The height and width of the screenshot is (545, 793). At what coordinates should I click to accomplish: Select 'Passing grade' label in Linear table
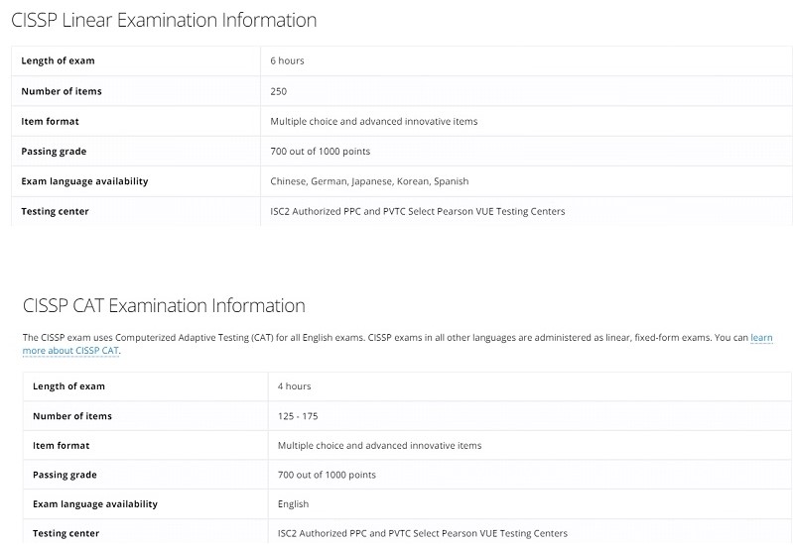point(54,152)
